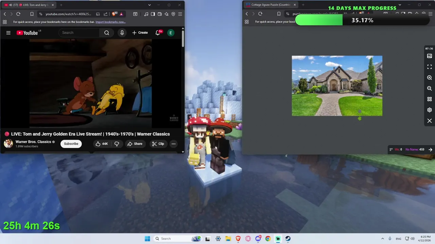Close the LIVE: Tom and Jerry tab
The image size is (435, 244).
[53, 5]
